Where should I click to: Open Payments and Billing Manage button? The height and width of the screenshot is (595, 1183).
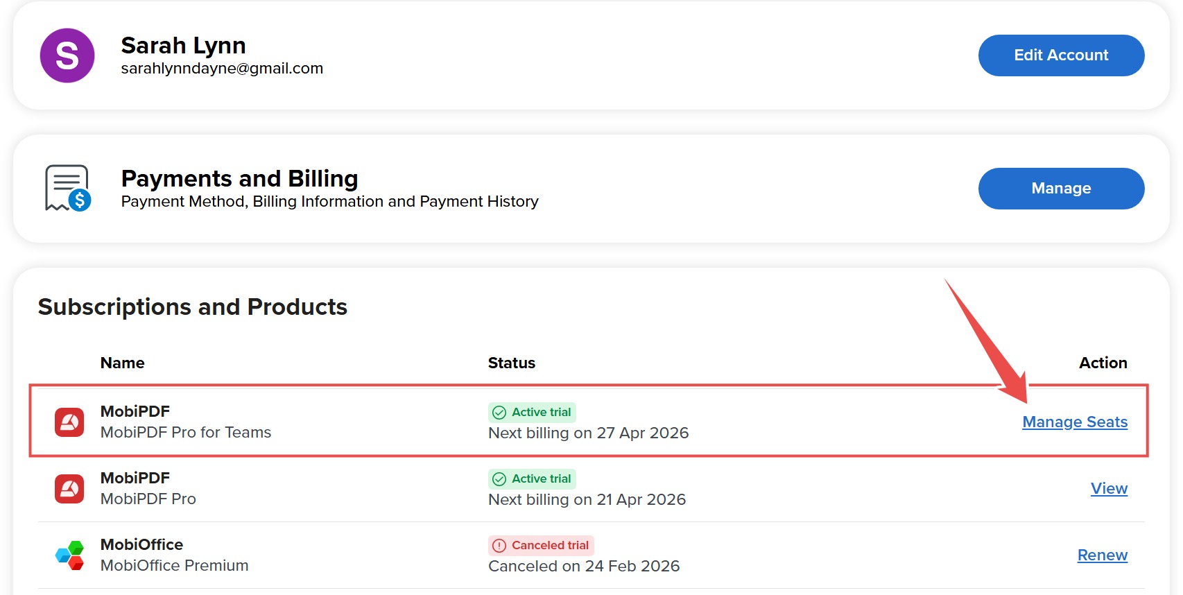coord(1061,189)
